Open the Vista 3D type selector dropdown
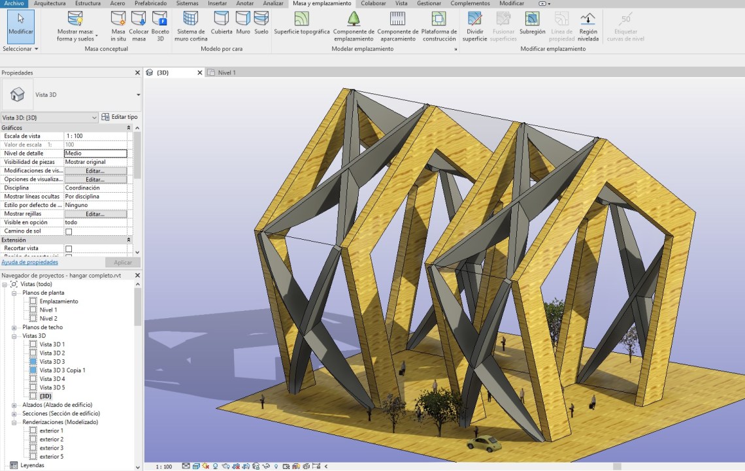Viewport: 745px width, 471px height. coord(138,95)
